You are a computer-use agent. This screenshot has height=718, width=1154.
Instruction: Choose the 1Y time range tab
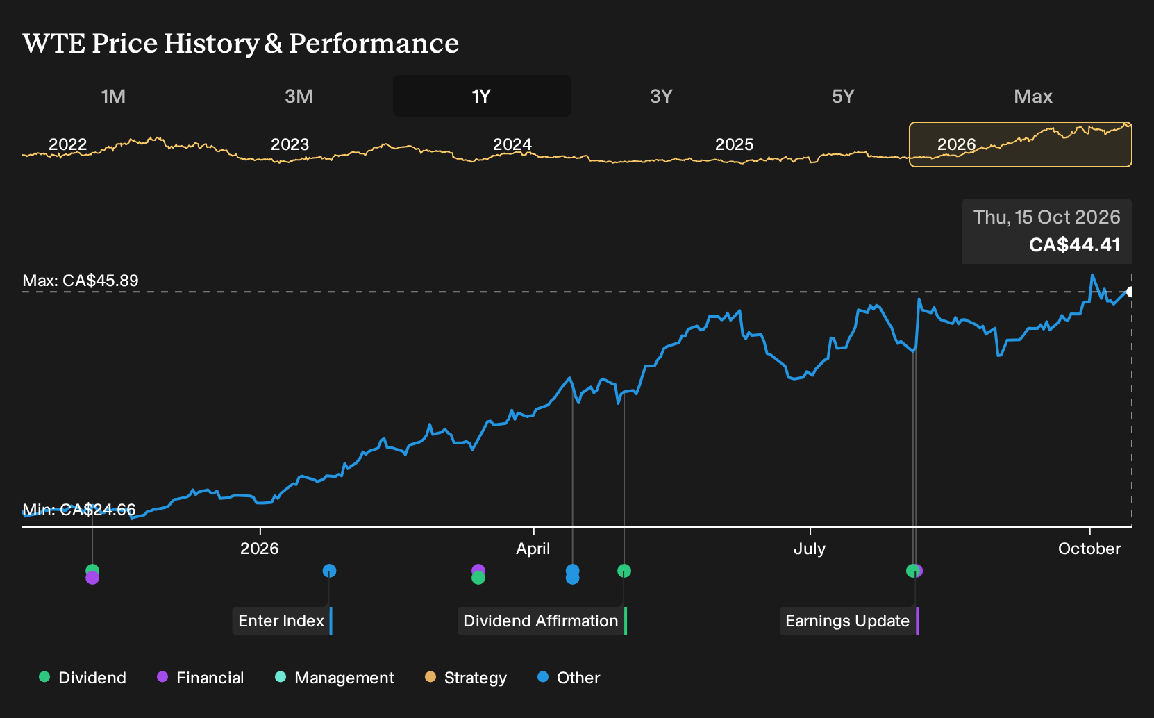(481, 96)
